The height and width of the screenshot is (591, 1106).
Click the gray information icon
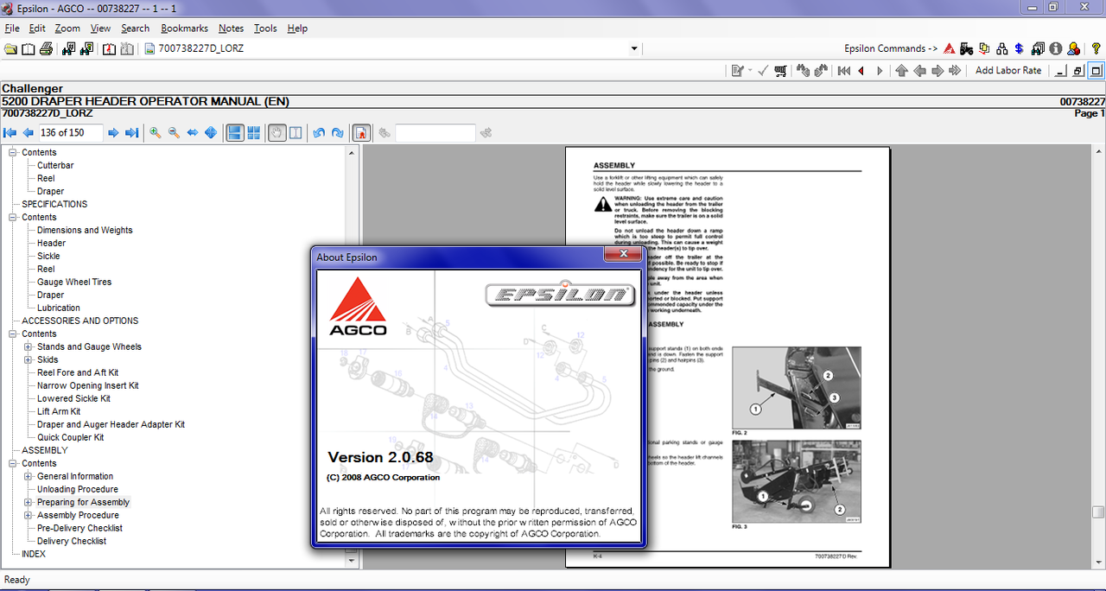1055,48
